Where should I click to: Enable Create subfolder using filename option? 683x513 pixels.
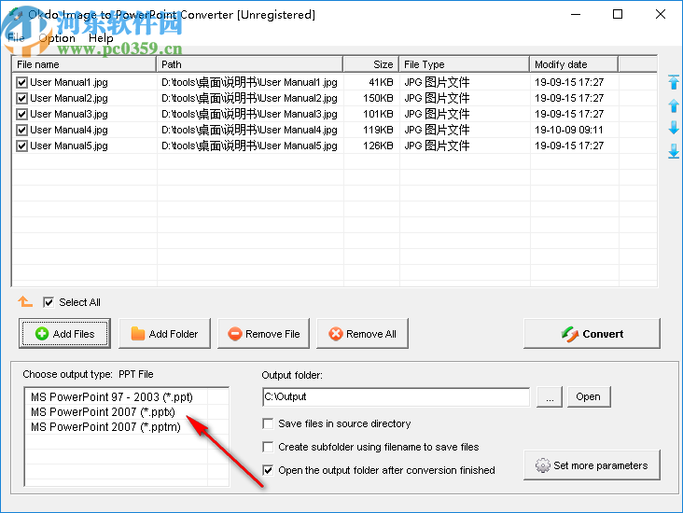point(268,447)
